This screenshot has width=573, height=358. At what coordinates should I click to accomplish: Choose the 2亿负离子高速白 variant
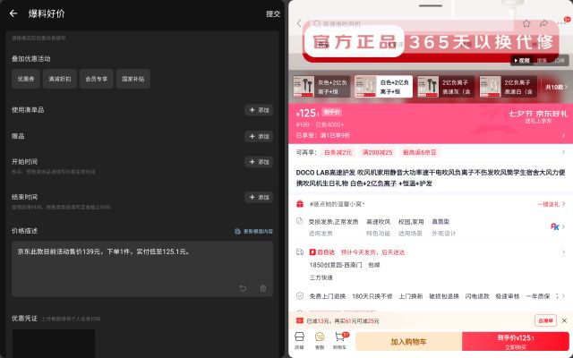pyautogui.click(x=508, y=87)
